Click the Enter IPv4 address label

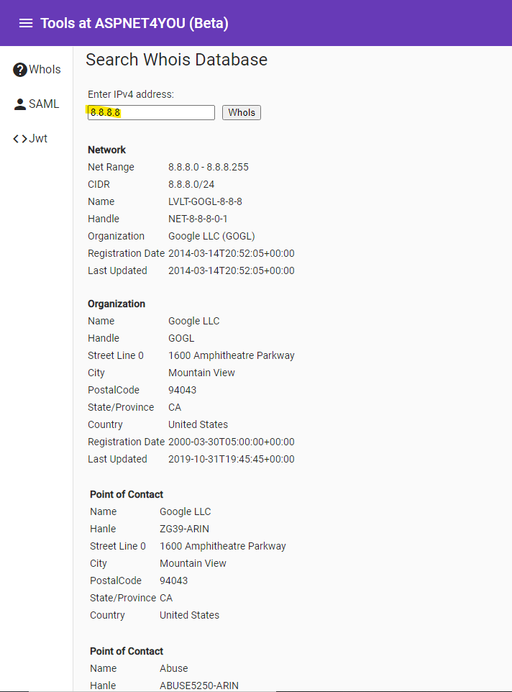131,94
